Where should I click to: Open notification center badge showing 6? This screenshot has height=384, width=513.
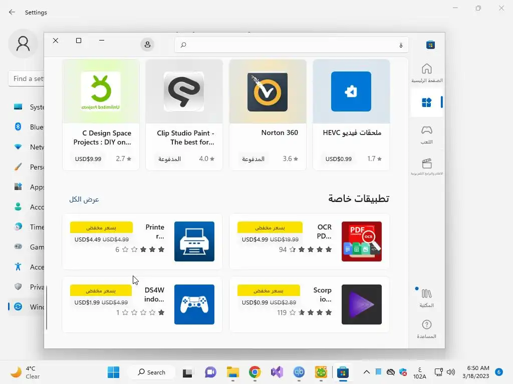pos(499,372)
